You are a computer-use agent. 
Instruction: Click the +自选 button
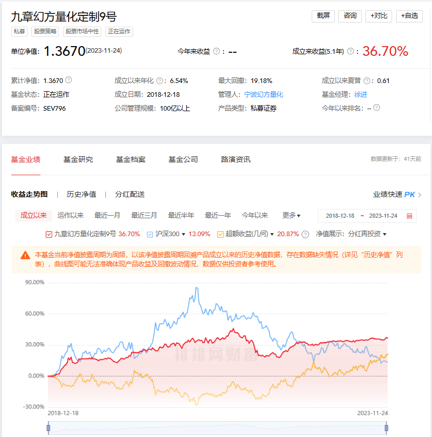coord(409,16)
